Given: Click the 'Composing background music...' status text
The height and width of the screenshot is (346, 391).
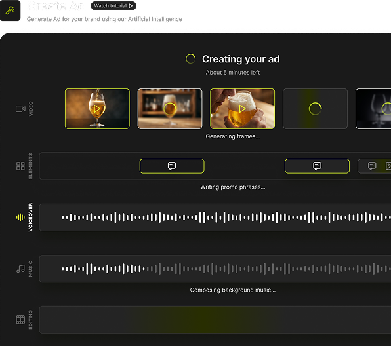Looking at the screenshot, I should click(233, 290).
